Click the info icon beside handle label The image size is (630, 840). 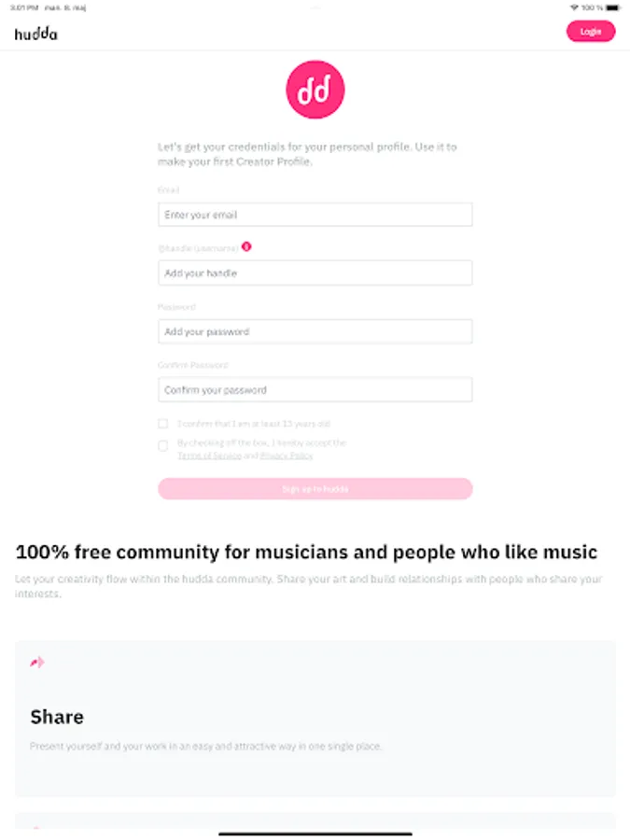[x=246, y=247]
